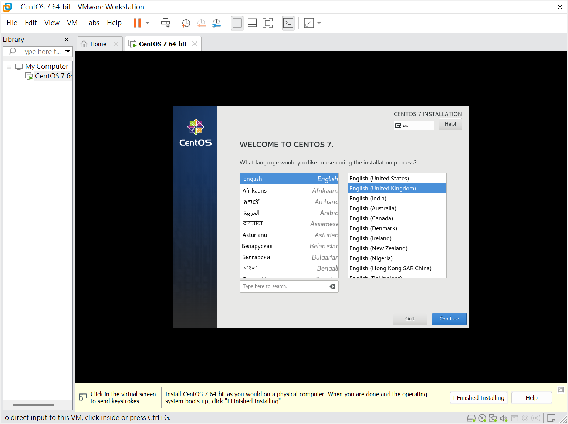568x424 pixels.
Task: Enter full screen mode
Action: (267, 23)
